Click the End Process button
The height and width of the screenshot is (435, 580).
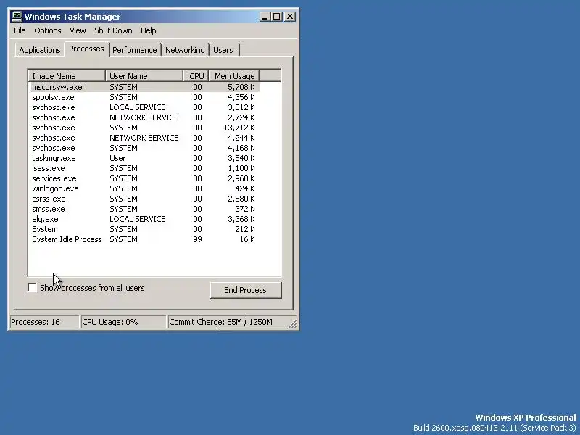point(246,290)
